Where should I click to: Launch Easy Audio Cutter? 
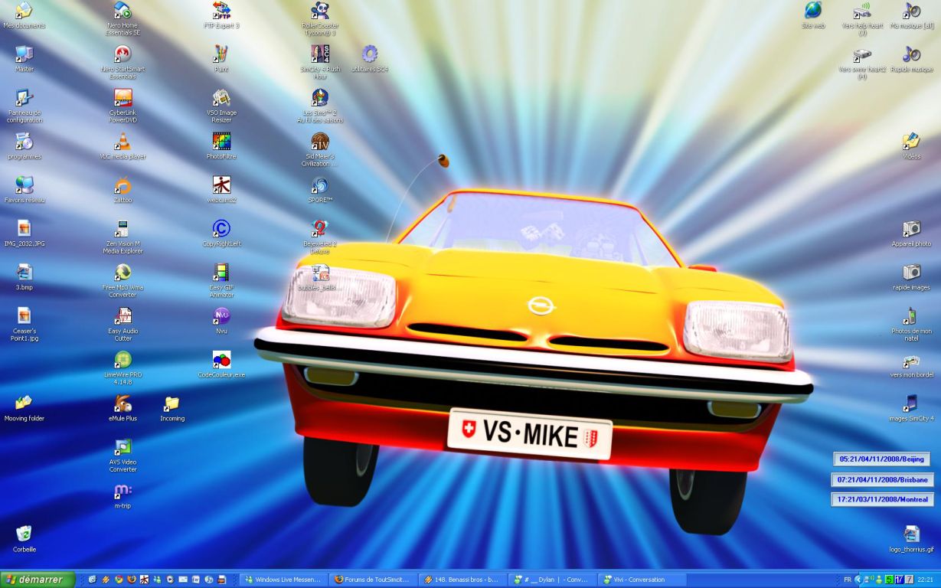(x=123, y=316)
